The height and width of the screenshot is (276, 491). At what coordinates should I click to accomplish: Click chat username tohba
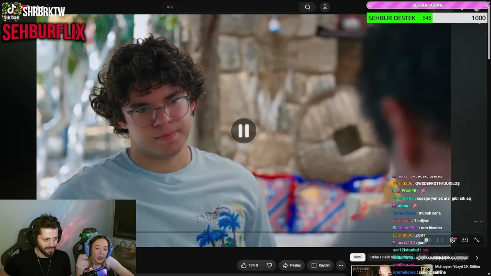tap(403, 206)
